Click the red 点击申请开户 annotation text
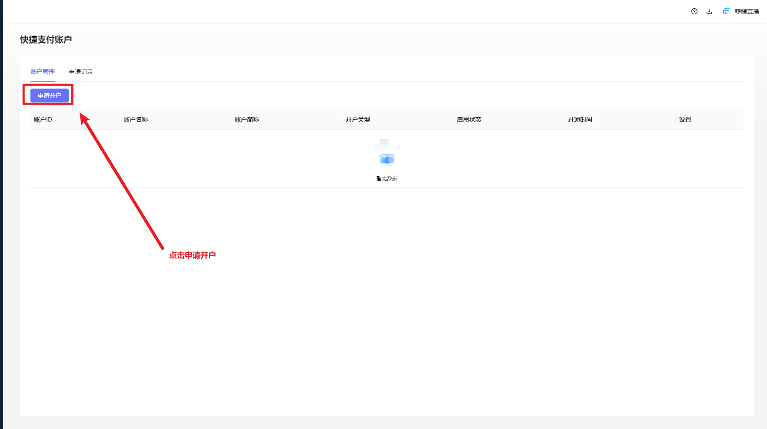Screen dimensions: 767x429 193,255
